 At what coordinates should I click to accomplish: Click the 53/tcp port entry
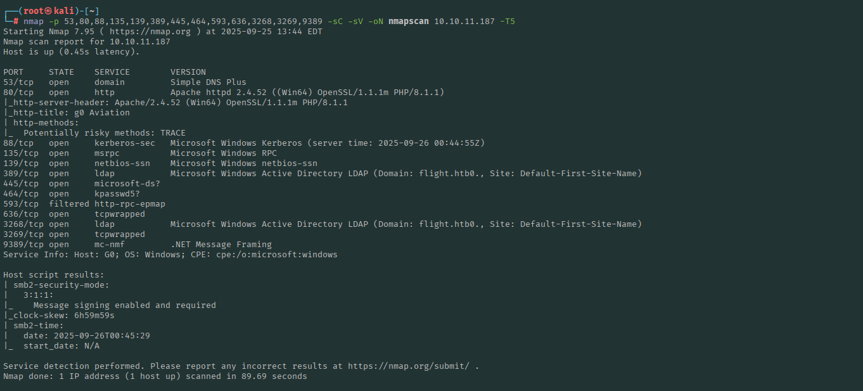(18, 82)
